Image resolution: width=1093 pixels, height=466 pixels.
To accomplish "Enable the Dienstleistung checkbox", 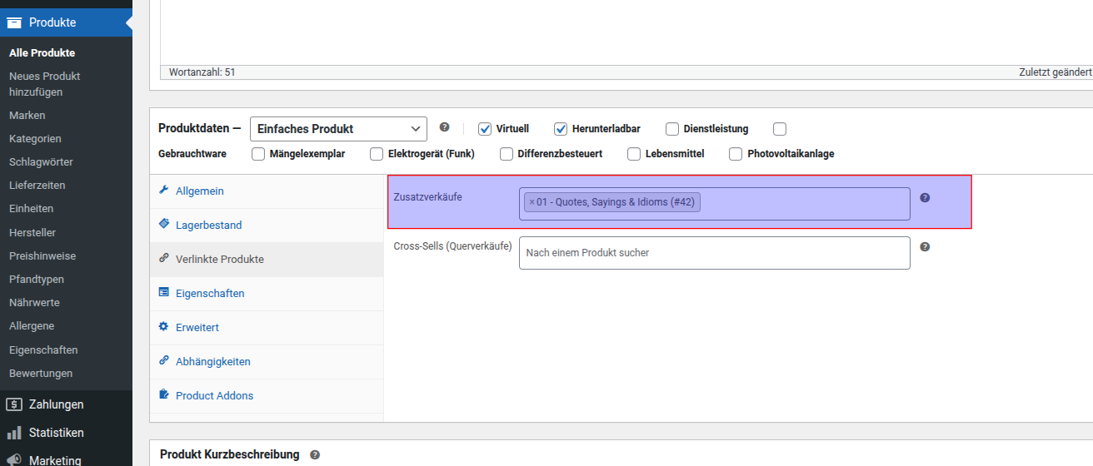I will [672, 129].
